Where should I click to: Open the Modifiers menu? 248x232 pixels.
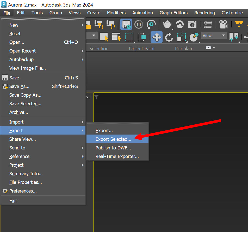116,13
